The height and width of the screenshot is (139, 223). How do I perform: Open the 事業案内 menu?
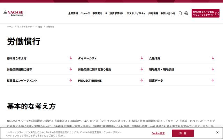tap(97, 13)
